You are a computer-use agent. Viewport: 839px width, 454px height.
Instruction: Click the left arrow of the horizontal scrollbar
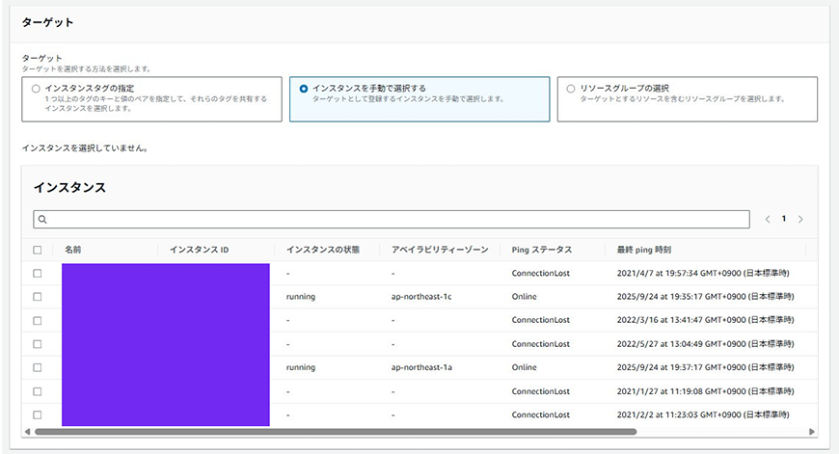(27, 432)
